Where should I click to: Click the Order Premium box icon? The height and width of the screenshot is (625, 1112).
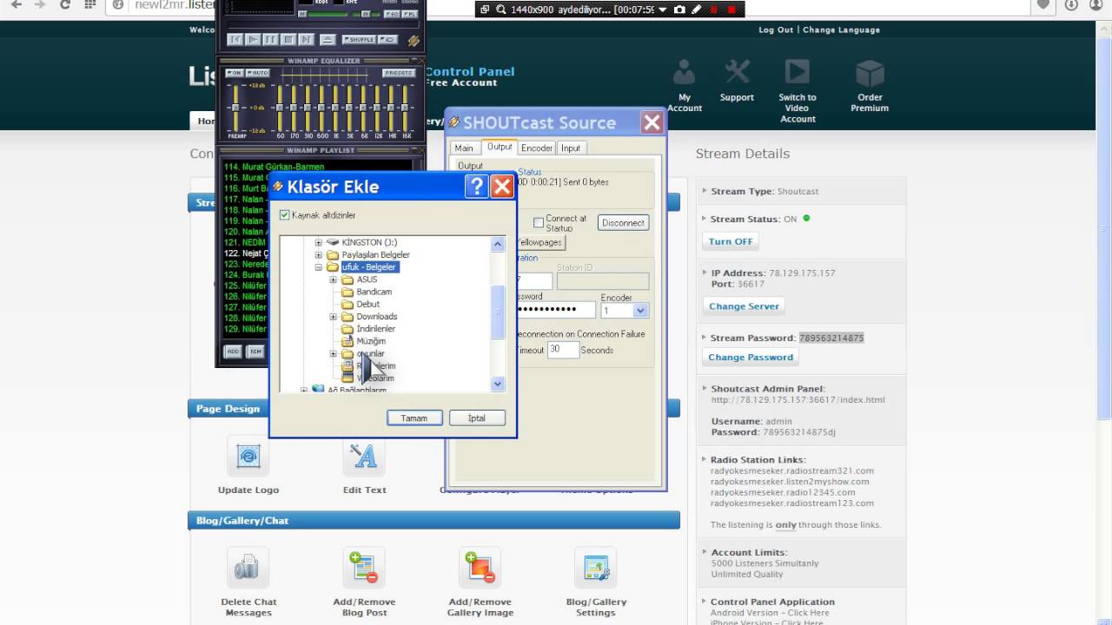point(870,72)
